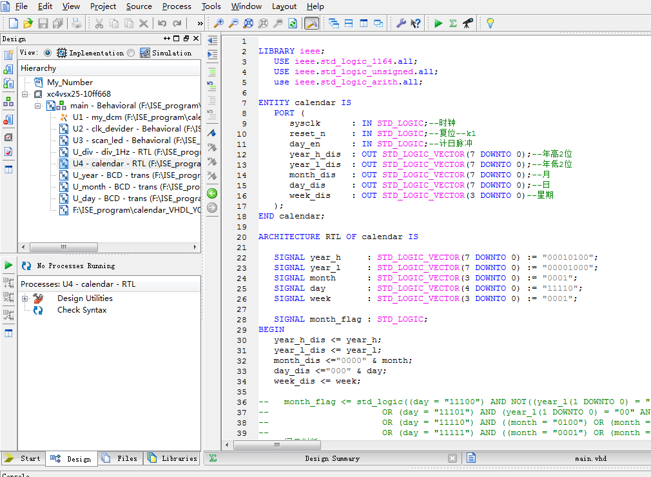
Task: Collapse the main - Behavioral hierarchy node
Action: click(x=38, y=106)
